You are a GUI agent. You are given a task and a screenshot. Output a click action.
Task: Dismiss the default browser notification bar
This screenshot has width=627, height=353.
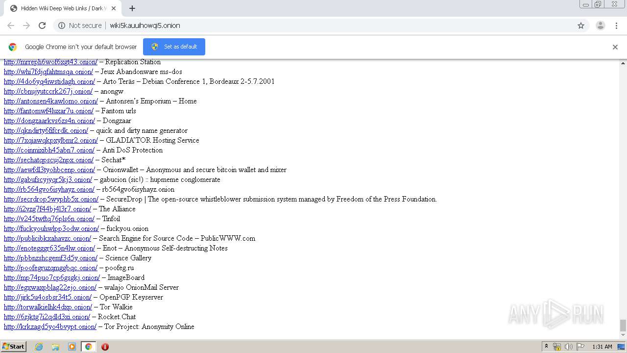tap(615, 47)
